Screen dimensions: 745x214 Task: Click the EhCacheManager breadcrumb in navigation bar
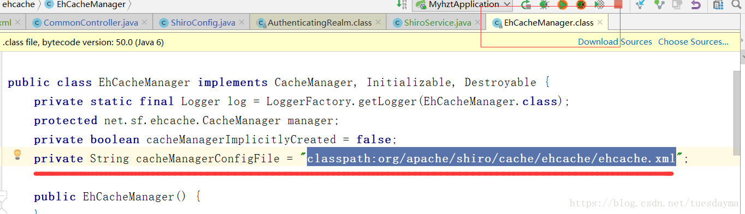point(86,4)
